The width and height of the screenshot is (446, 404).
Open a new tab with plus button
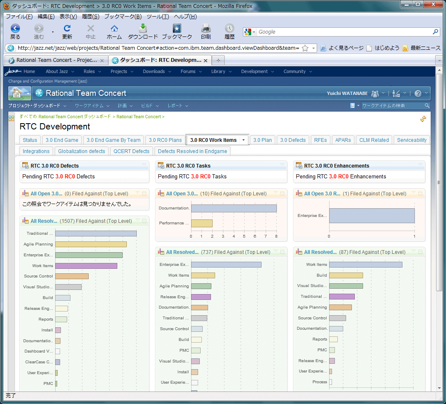218,61
